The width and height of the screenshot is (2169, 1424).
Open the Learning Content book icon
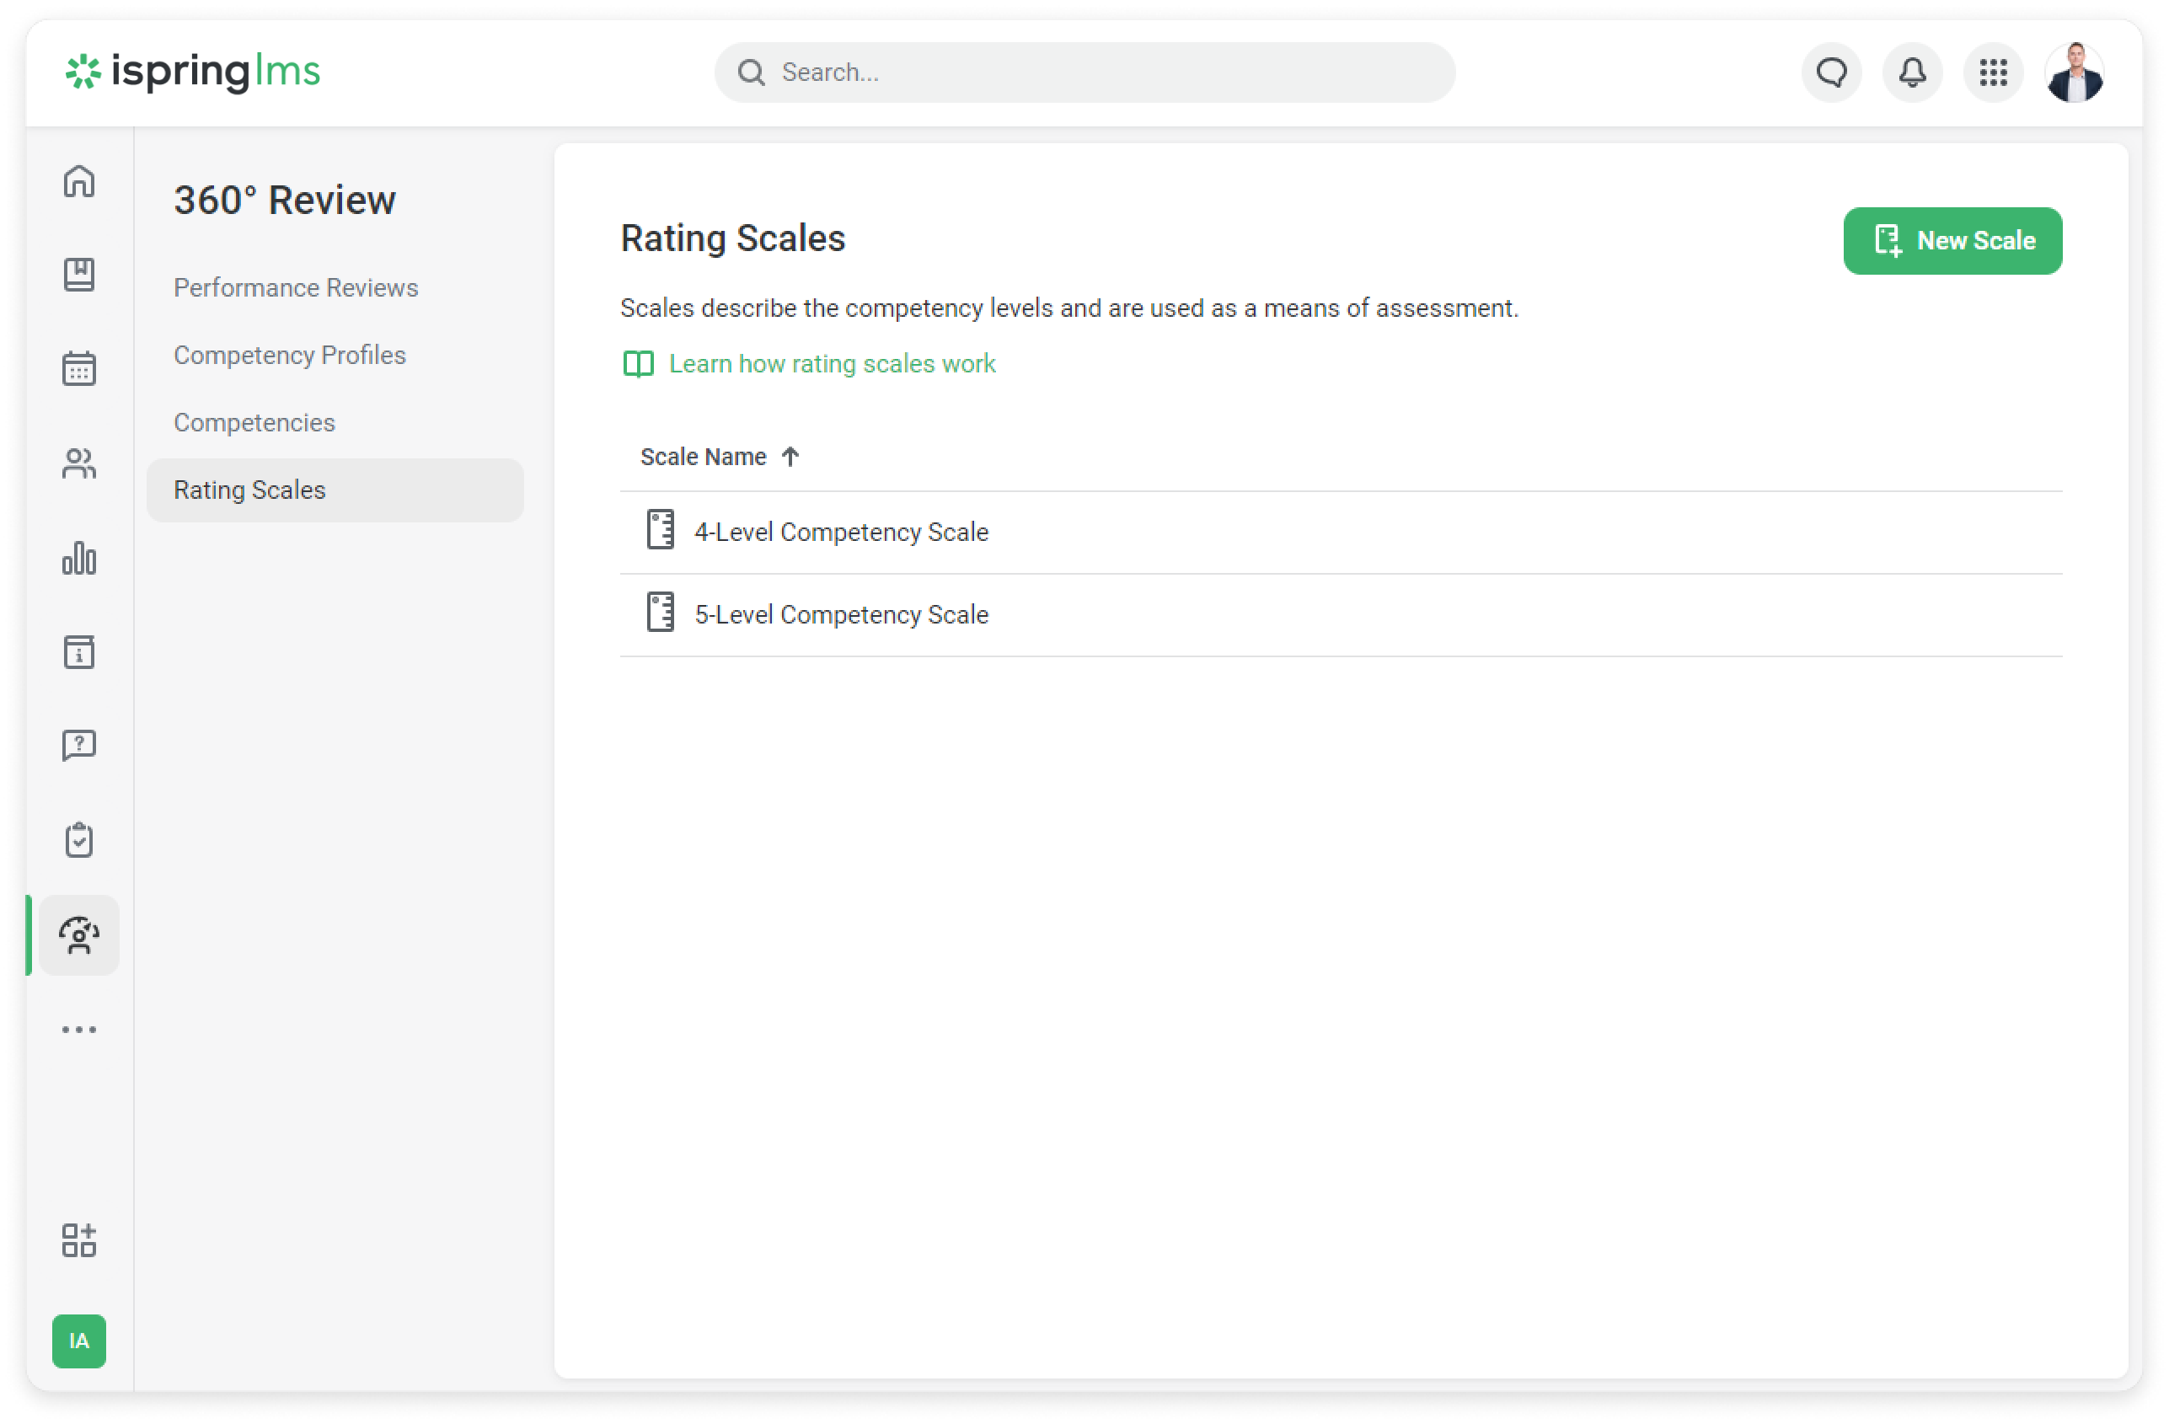79,274
